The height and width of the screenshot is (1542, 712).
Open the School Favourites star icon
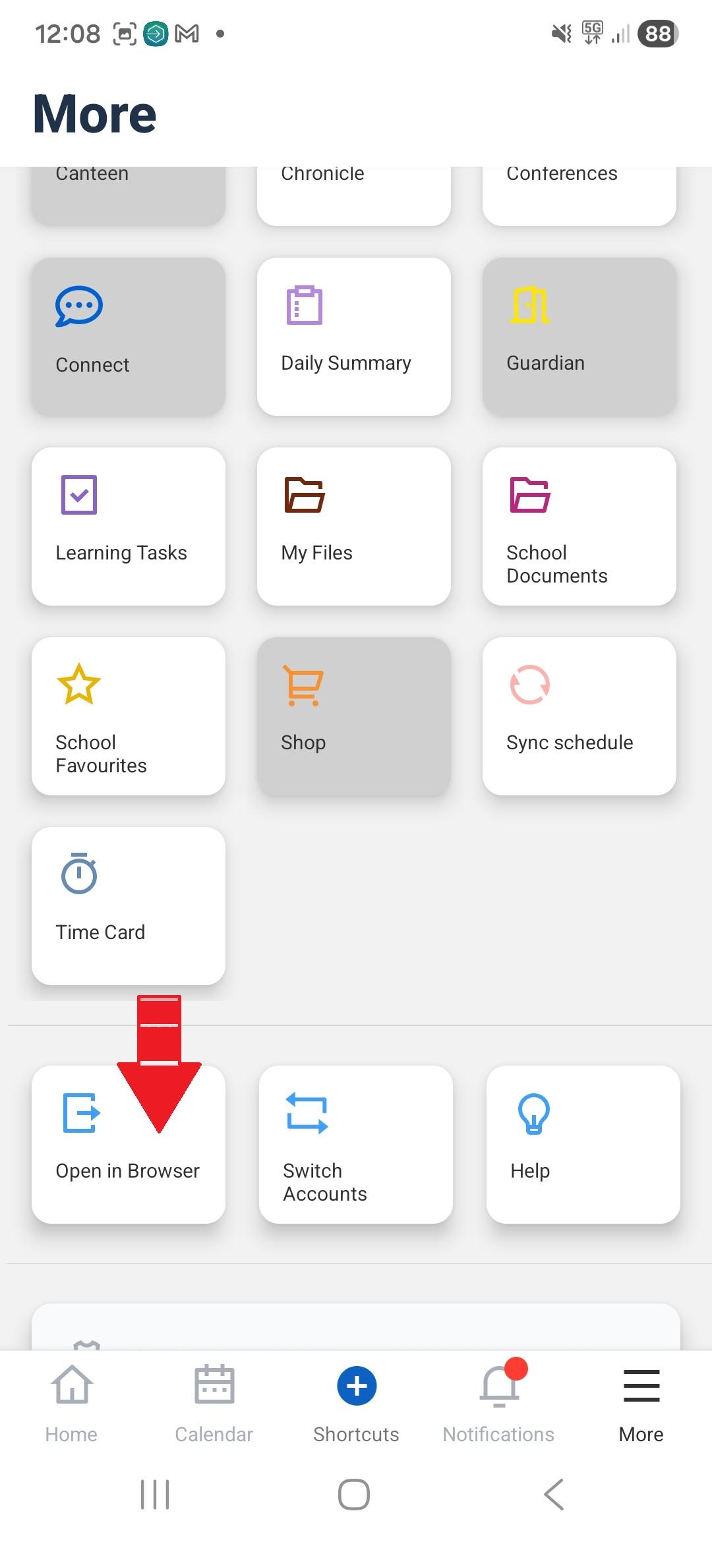coord(79,685)
